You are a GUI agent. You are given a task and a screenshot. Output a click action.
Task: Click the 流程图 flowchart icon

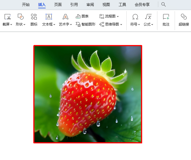102,16
